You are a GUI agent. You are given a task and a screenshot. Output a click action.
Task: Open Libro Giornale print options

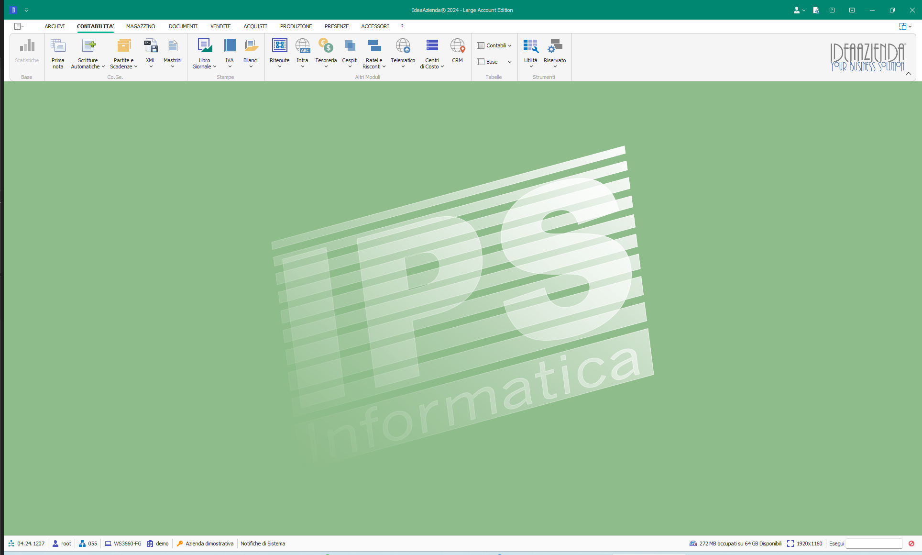[x=205, y=53]
